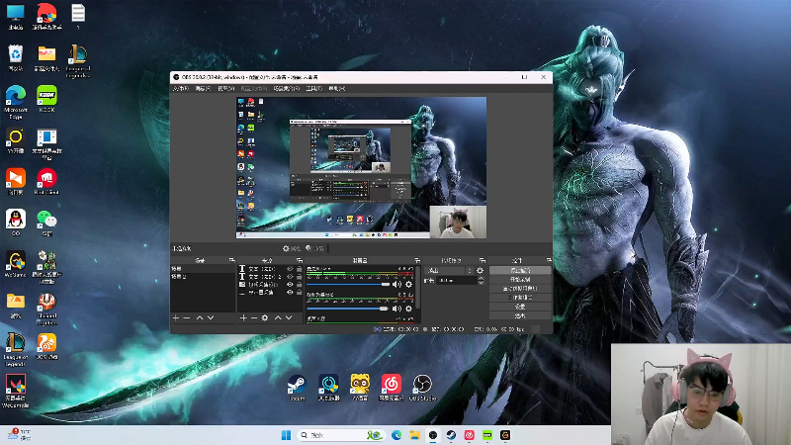This screenshot has height=445, width=791.
Task: Mute the first audio mixer channel
Action: 397,285
